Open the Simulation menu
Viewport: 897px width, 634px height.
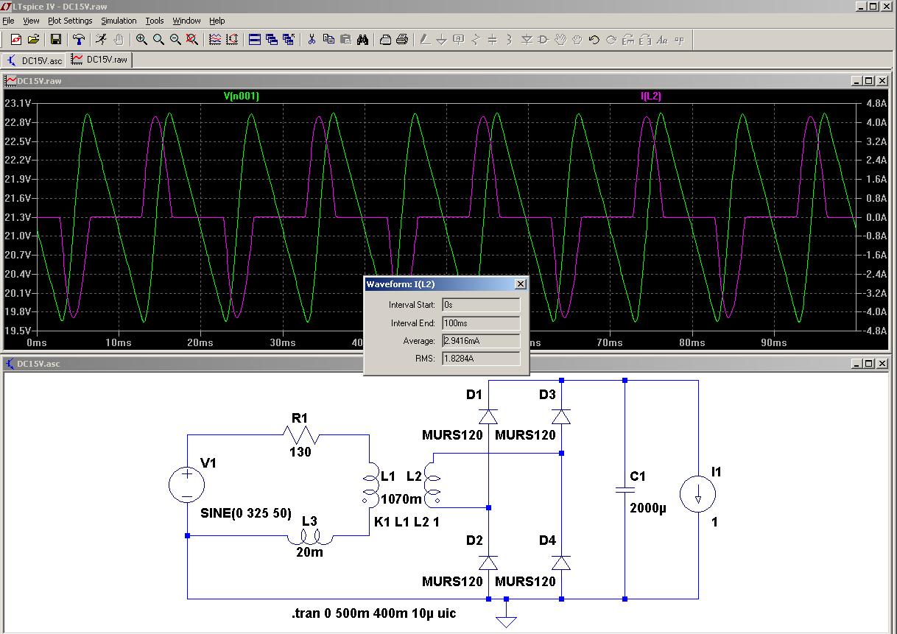point(119,21)
